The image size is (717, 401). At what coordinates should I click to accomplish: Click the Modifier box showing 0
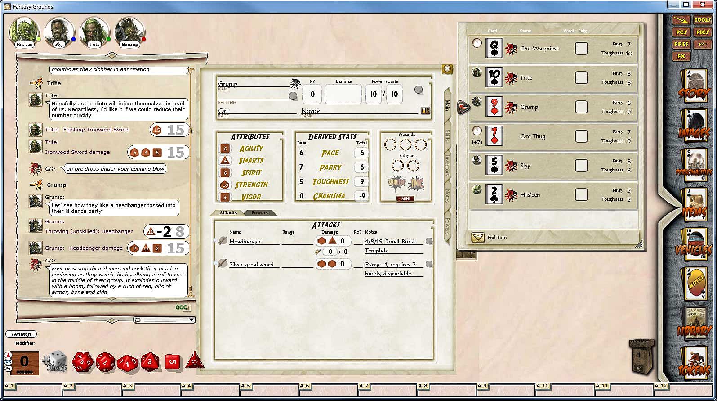[24, 361]
